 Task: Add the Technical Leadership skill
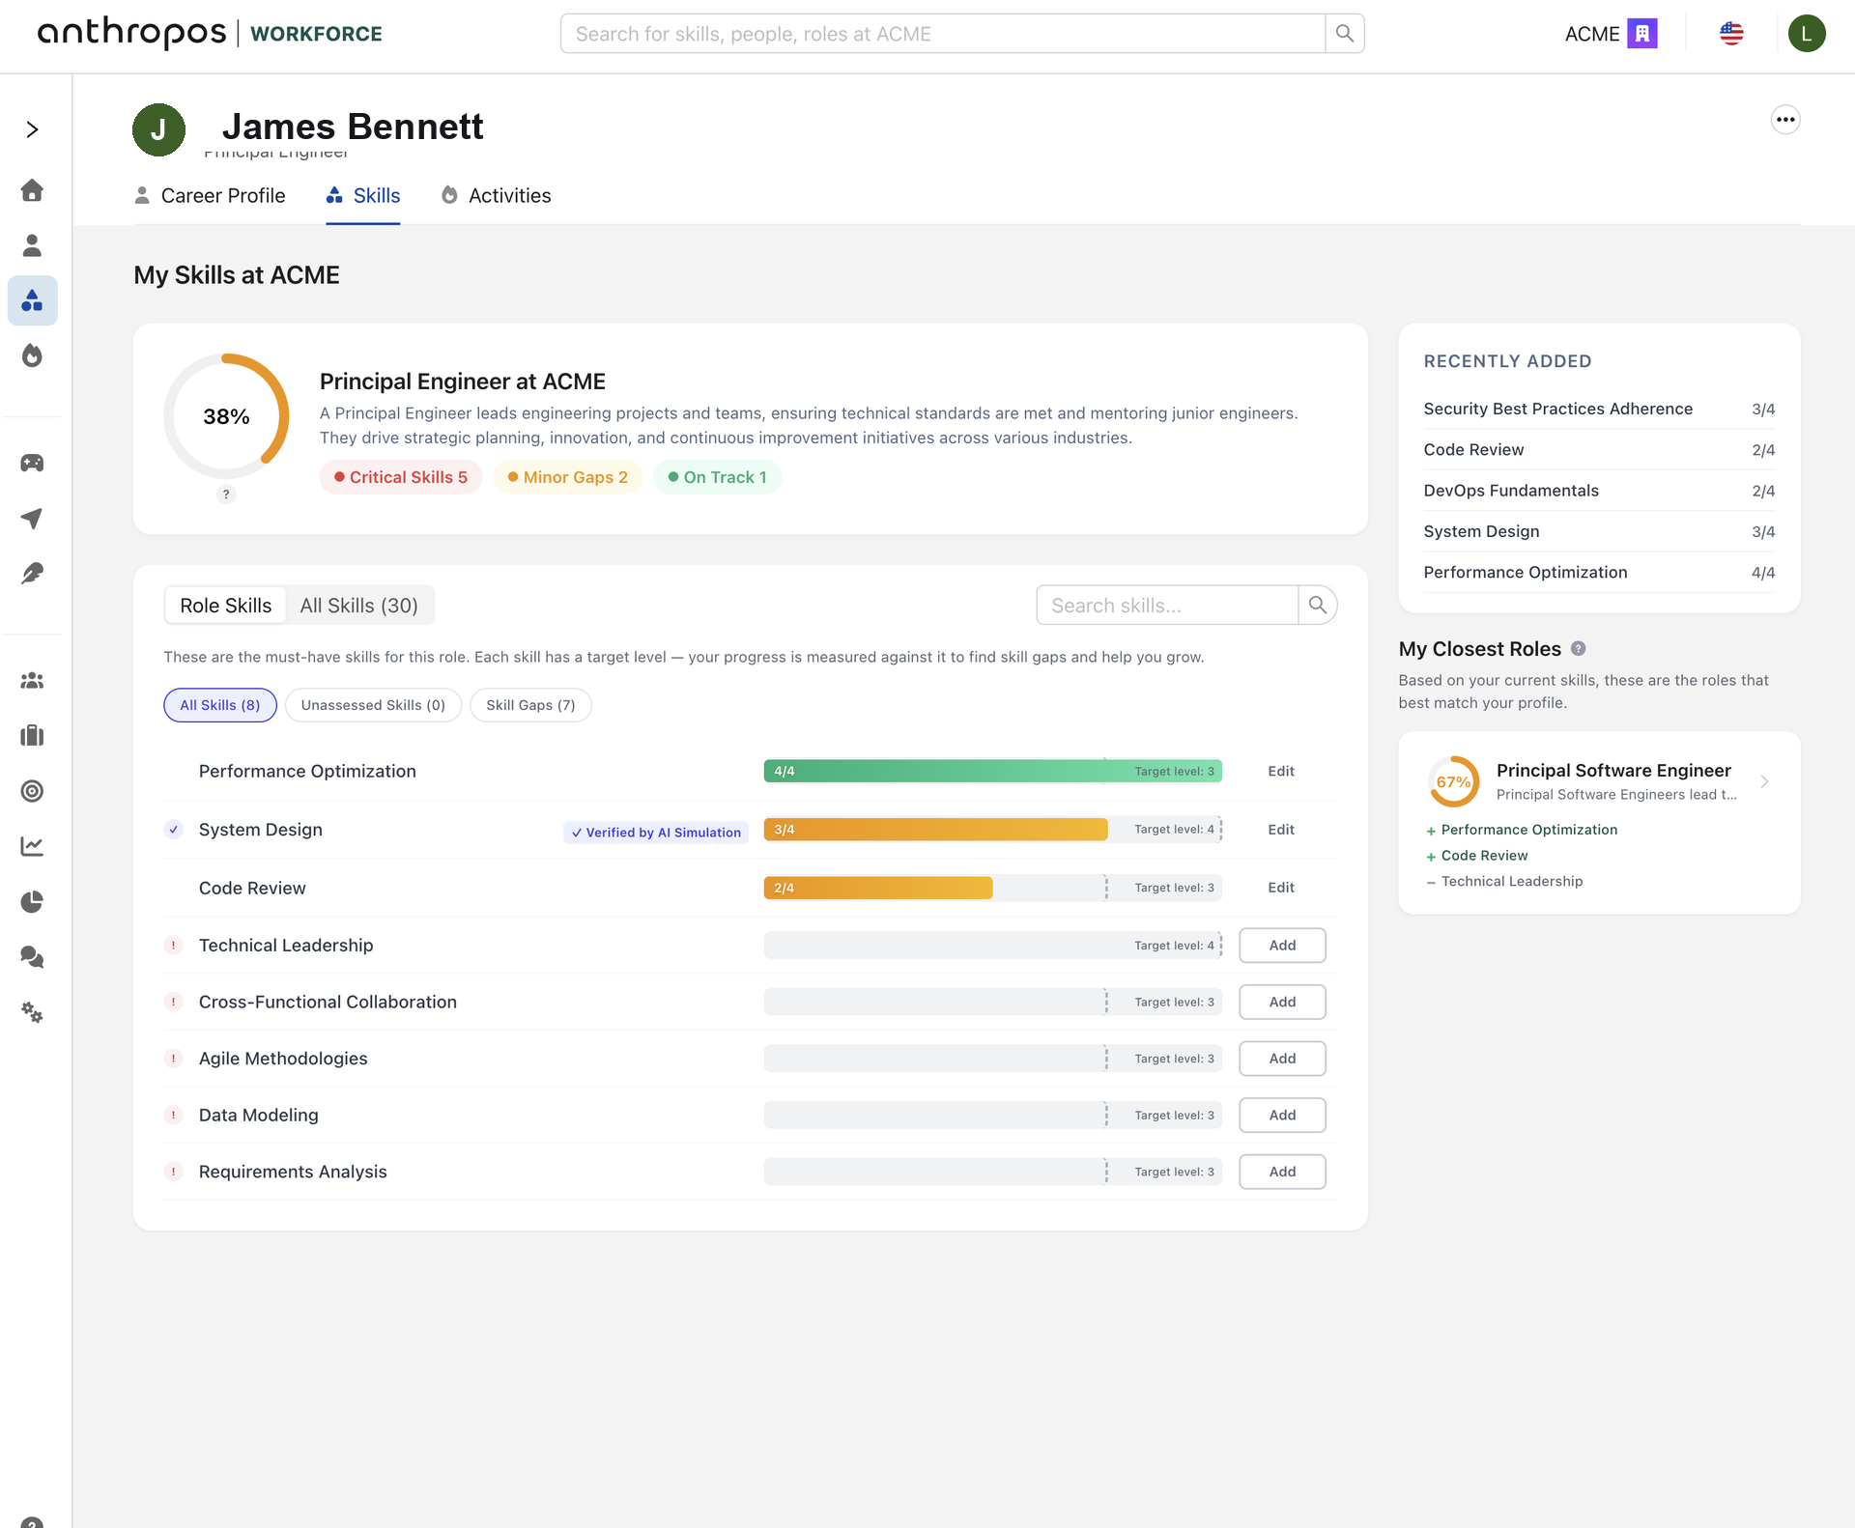click(1282, 946)
